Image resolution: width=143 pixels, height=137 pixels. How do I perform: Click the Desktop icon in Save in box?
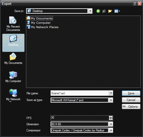pos(29,11)
